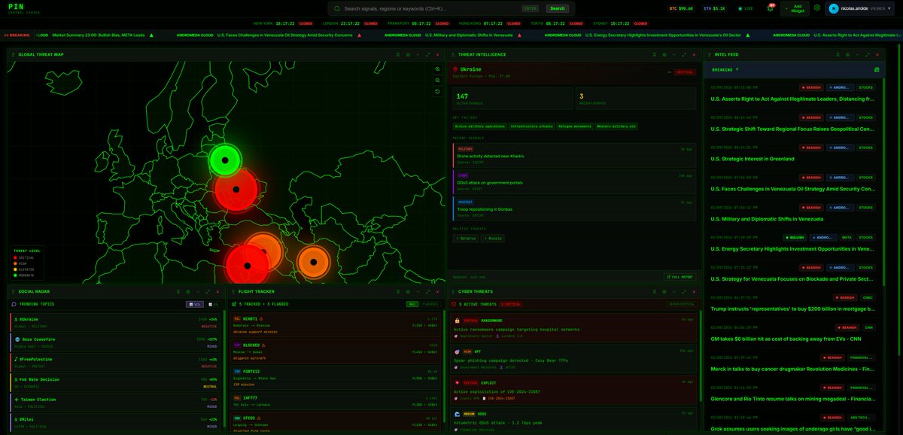
Task: Toggle SHOW CRITICAL filter in Cyber Threats
Action: pyautogui.click(x=683, y=304)
